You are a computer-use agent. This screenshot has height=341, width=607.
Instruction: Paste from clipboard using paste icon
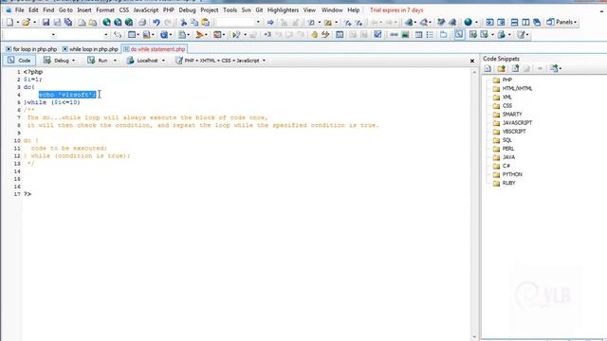(x=206, y=23)
